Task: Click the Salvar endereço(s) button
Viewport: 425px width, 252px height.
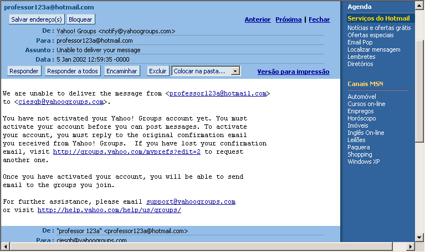Action: point(37,19)
